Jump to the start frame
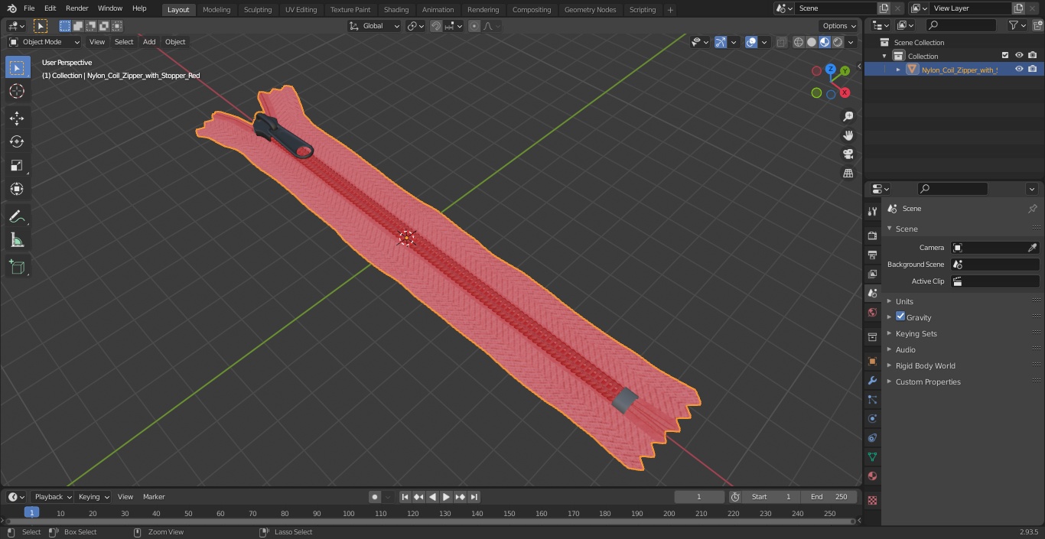This screenshot has width=1045, height=539. coord(405,497)
